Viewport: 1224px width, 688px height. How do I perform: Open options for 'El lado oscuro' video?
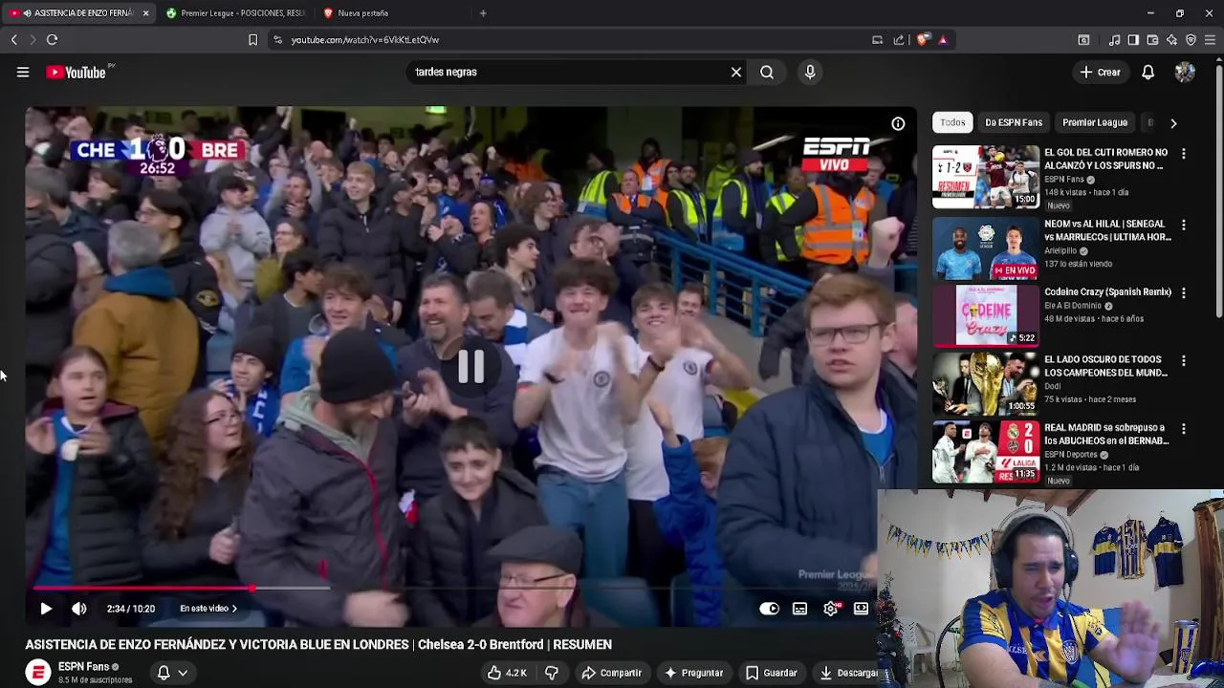pos(1184,361)
